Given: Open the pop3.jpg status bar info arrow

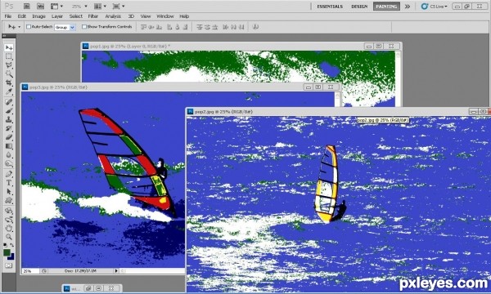Looking at the screenshot, I should pos(116,271).
